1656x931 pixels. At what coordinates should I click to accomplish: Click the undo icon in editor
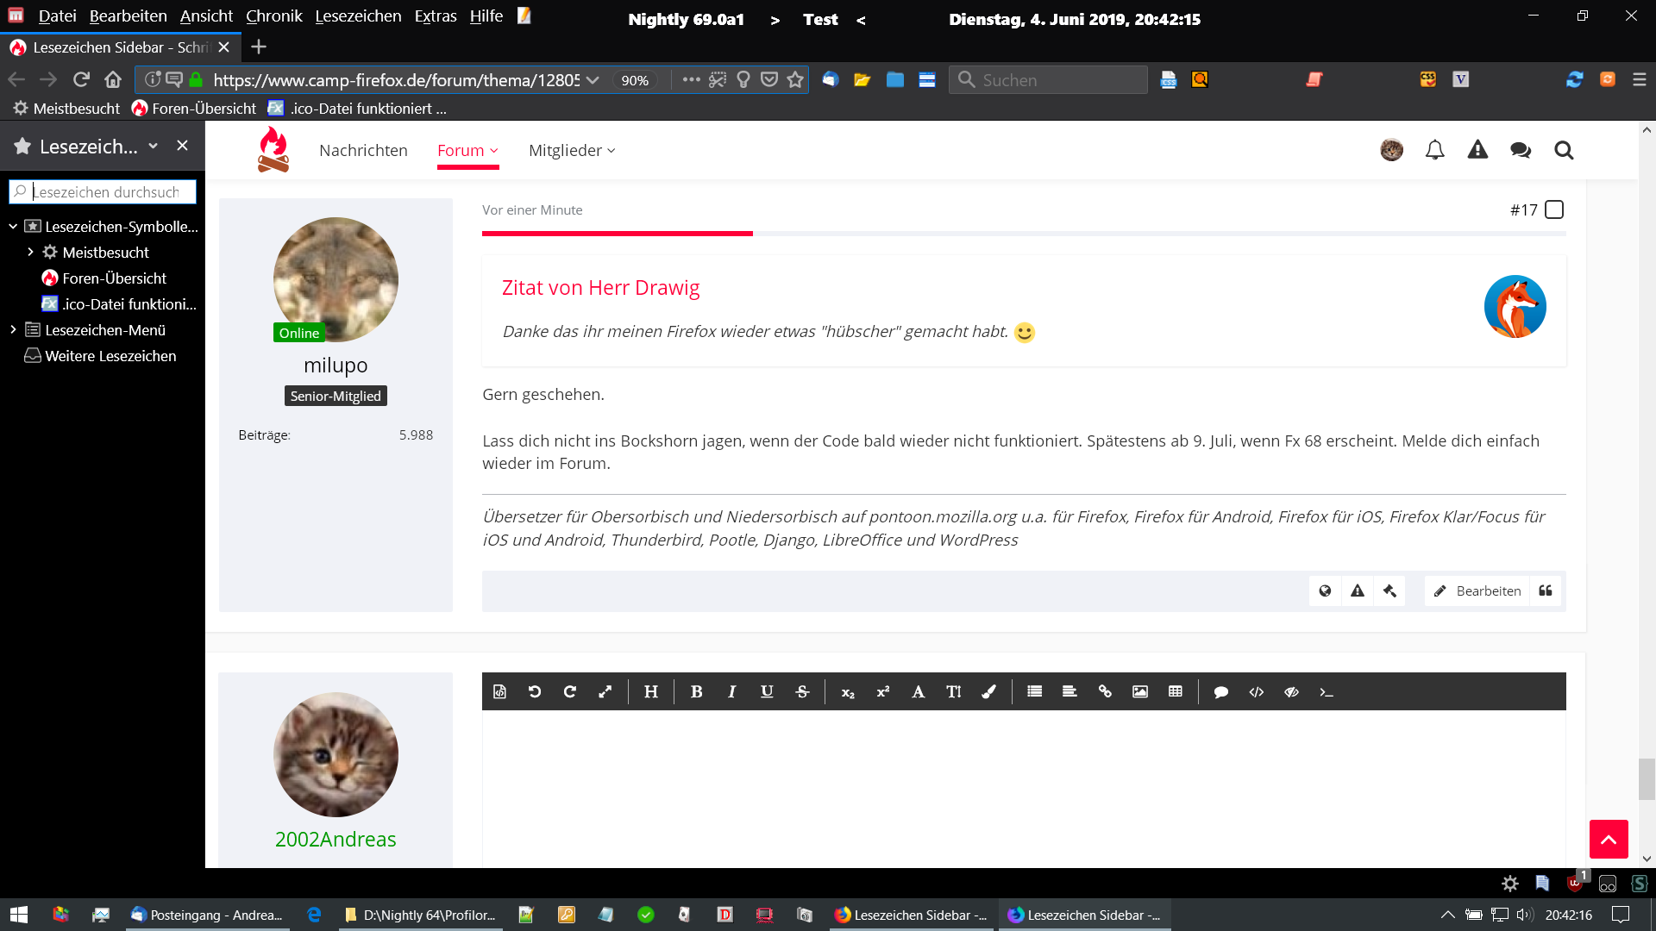pos(535,691)
